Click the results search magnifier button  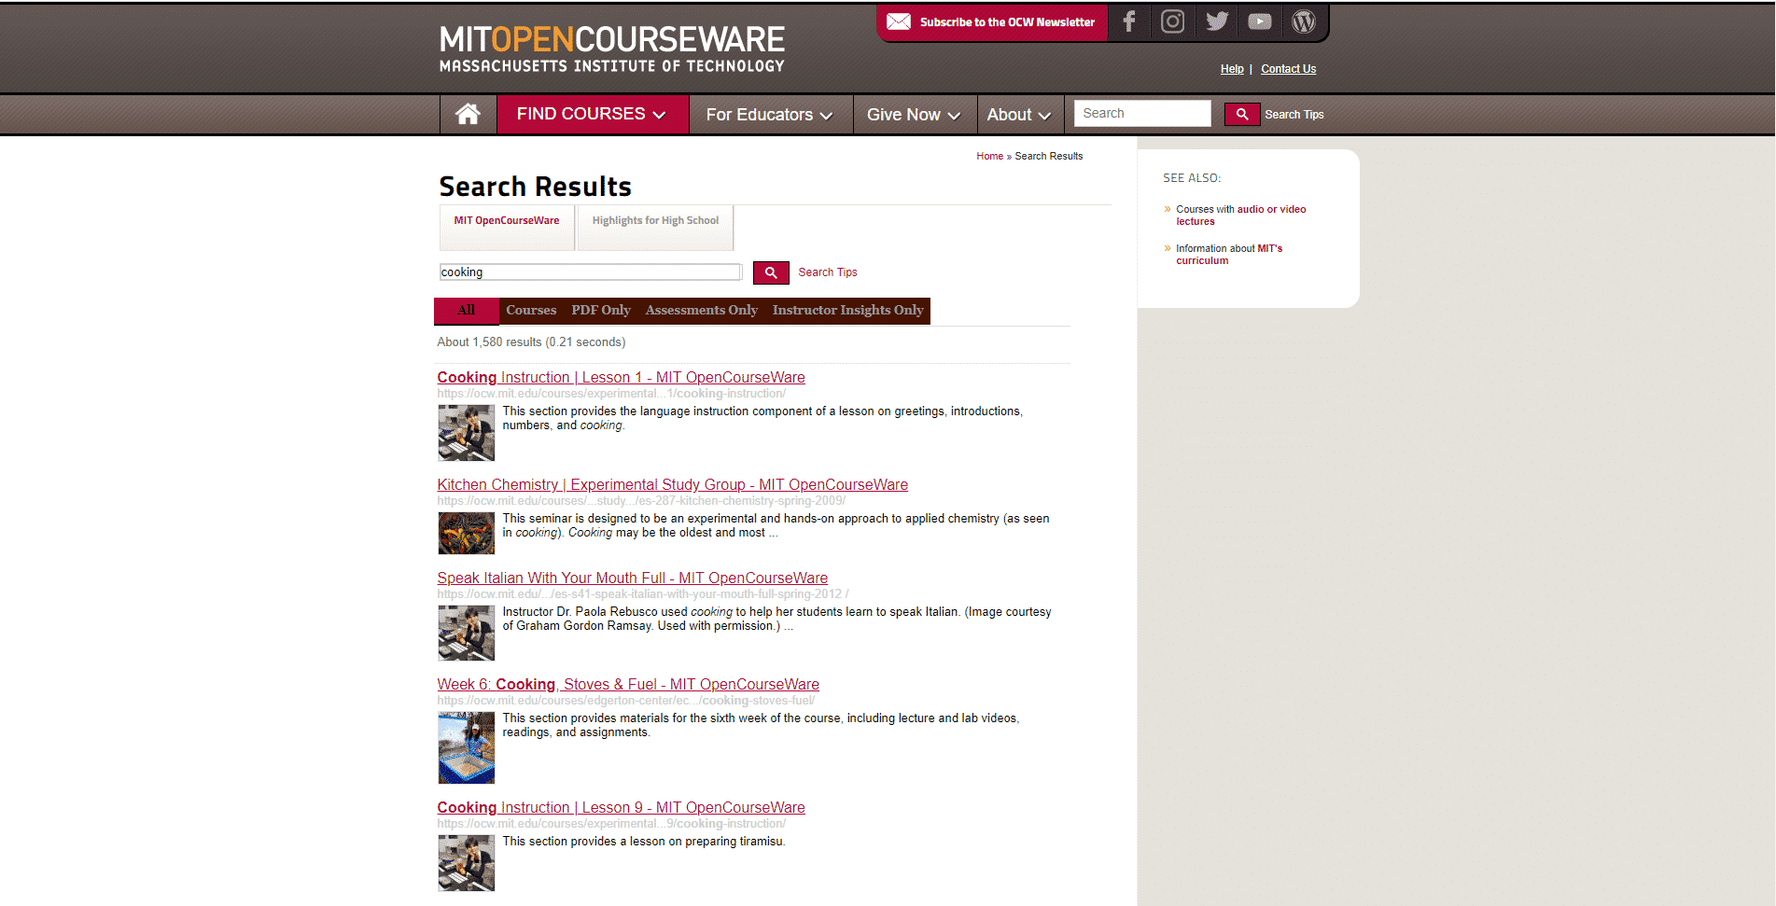(771, 272)
